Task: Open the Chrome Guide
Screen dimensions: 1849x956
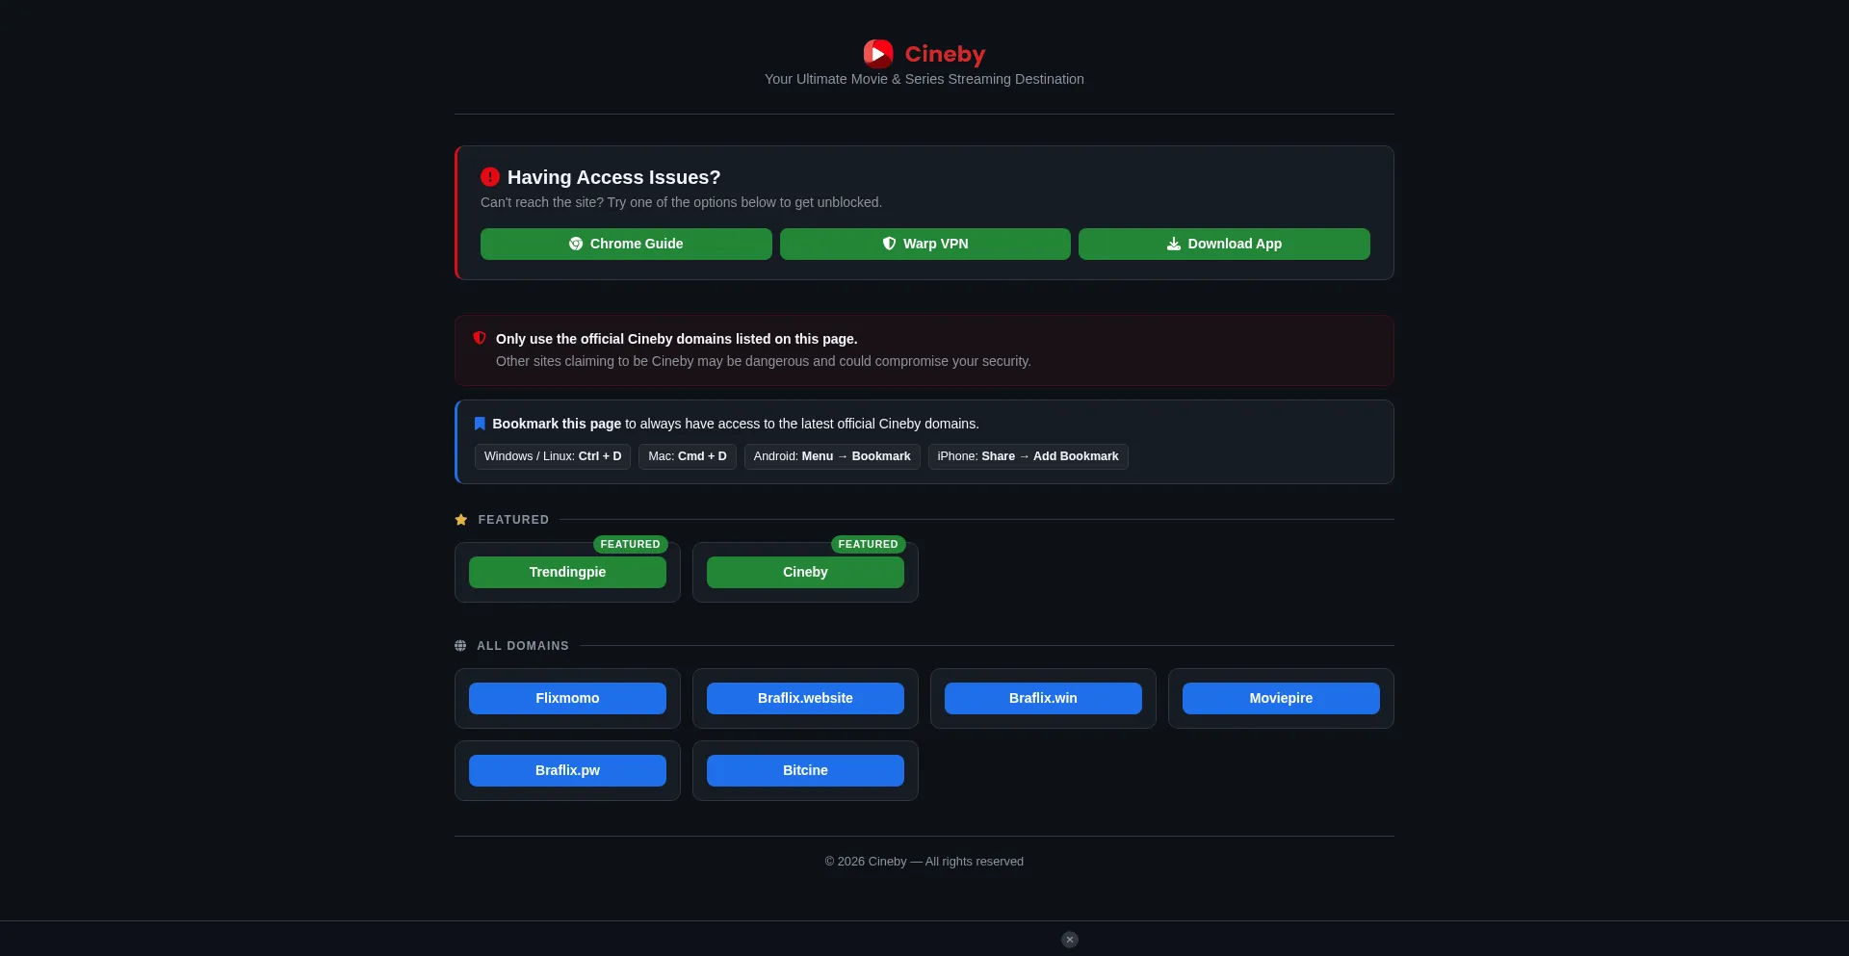Action: (626, 244)
